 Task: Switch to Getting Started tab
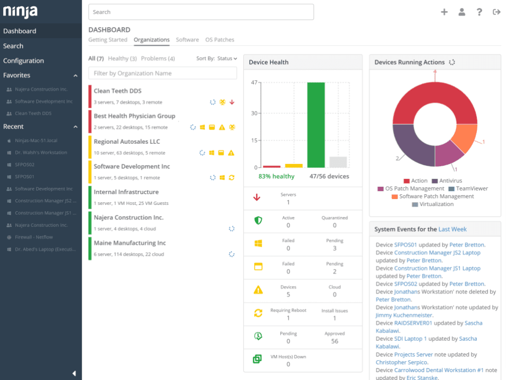108,40
